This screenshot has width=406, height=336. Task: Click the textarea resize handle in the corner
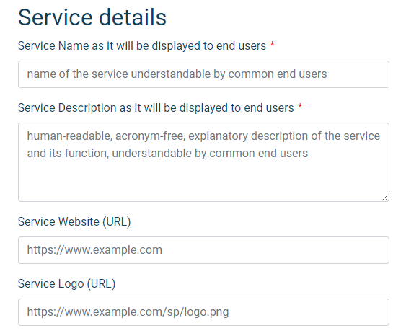(x=385, y=198)
